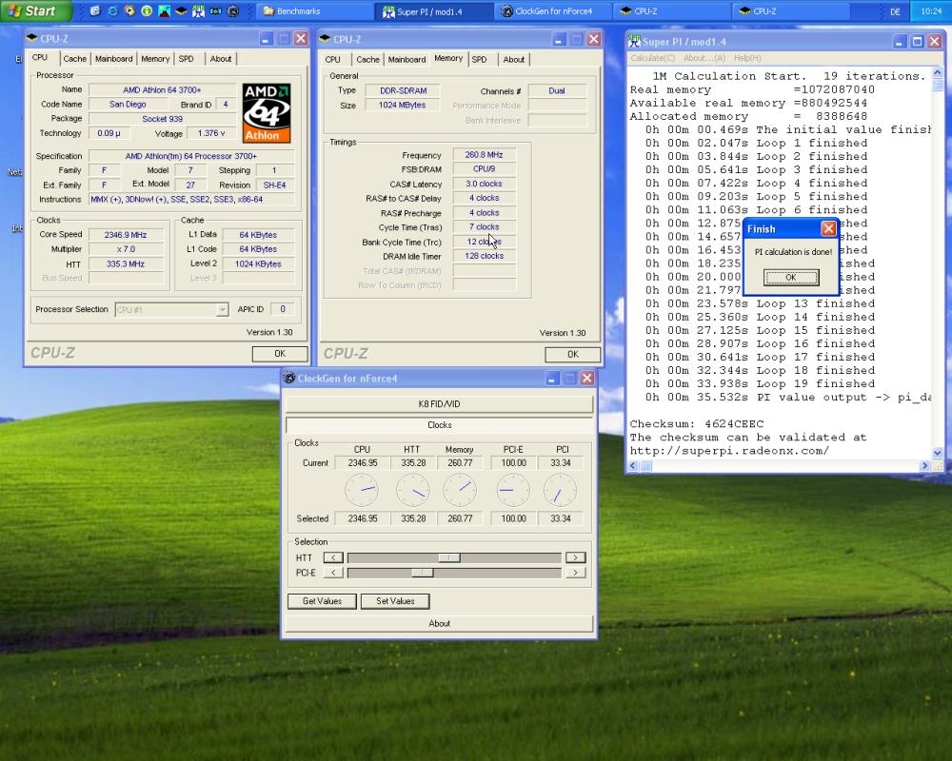This screenshot has width=952, height=761.
Task: Click the checksum text 4624CEEC in Super PI
Action: coord(734,423)
